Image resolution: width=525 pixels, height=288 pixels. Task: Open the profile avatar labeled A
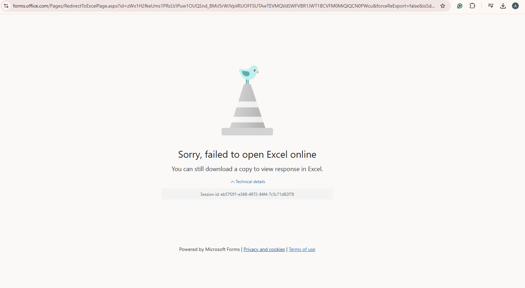pyautogui.click(x=515, y=6)
